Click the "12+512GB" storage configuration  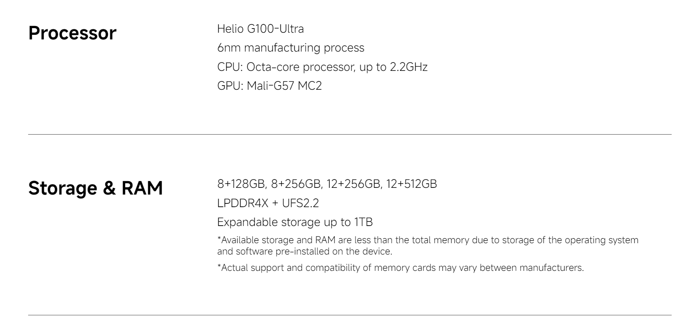click(411, 184)
